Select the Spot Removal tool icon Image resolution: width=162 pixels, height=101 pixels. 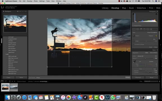[138, 29]
